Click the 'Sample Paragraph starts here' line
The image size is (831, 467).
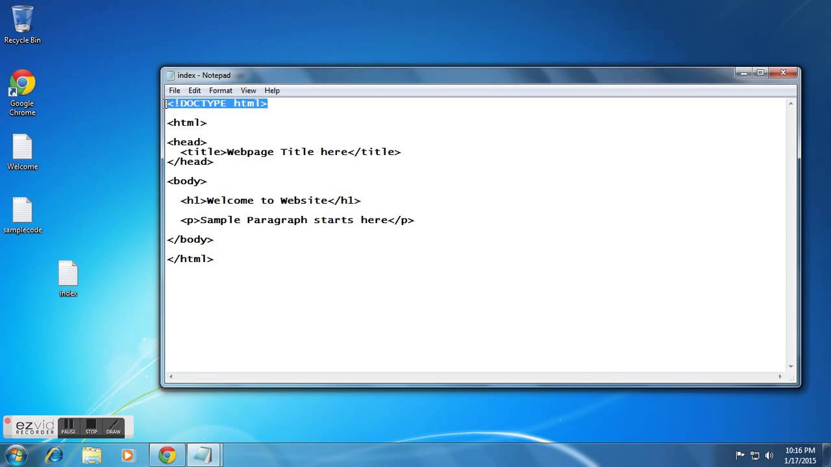297,220
